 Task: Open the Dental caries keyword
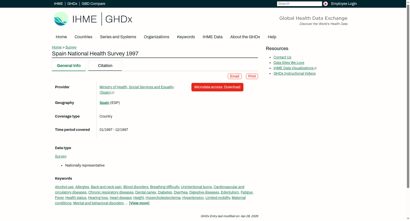[146, 193]
